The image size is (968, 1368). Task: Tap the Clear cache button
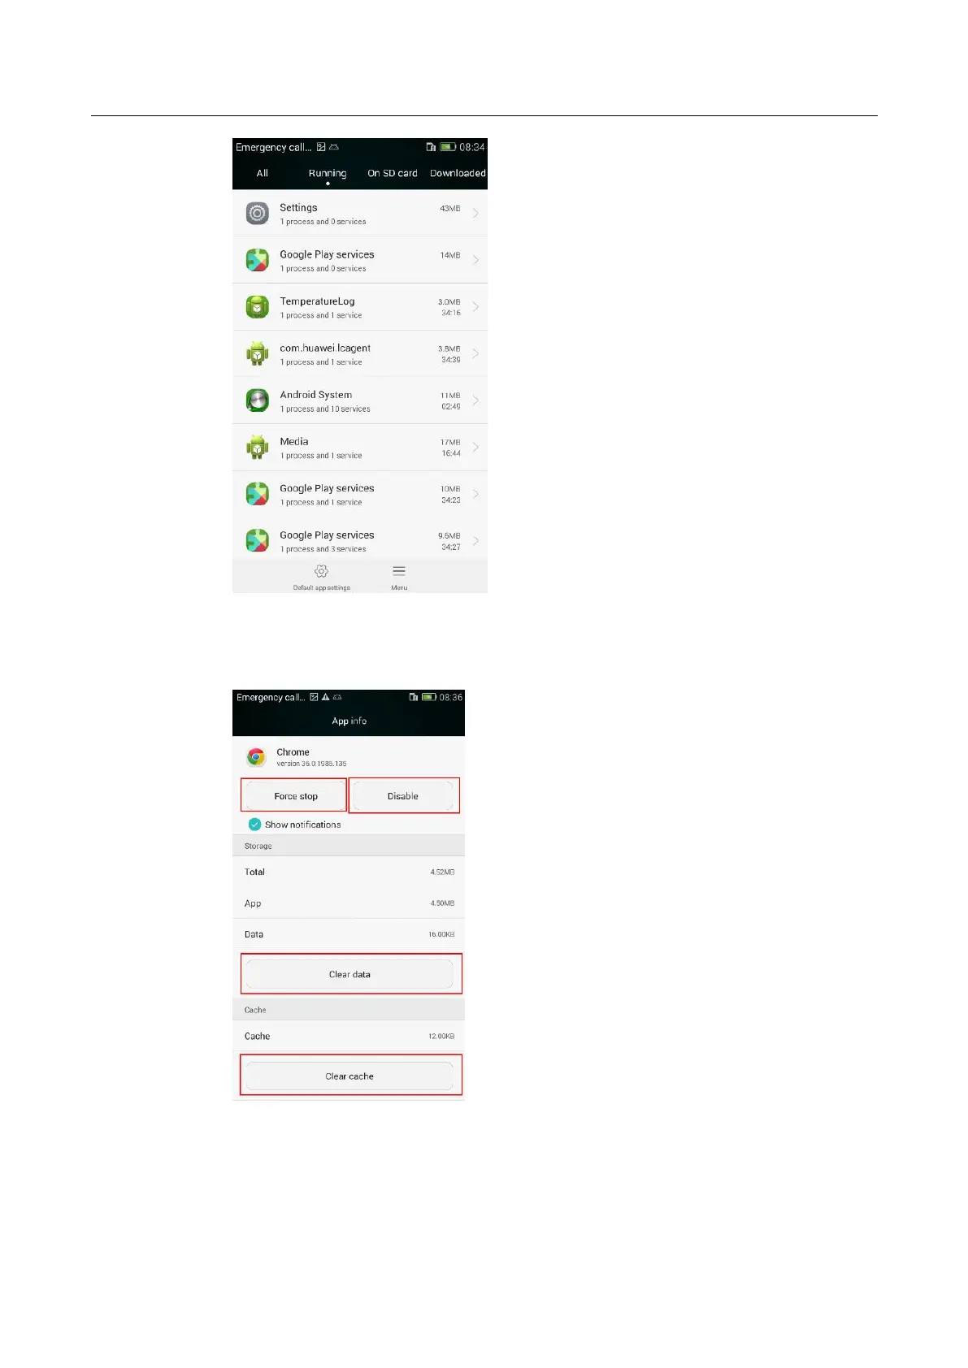[349, 1076]
